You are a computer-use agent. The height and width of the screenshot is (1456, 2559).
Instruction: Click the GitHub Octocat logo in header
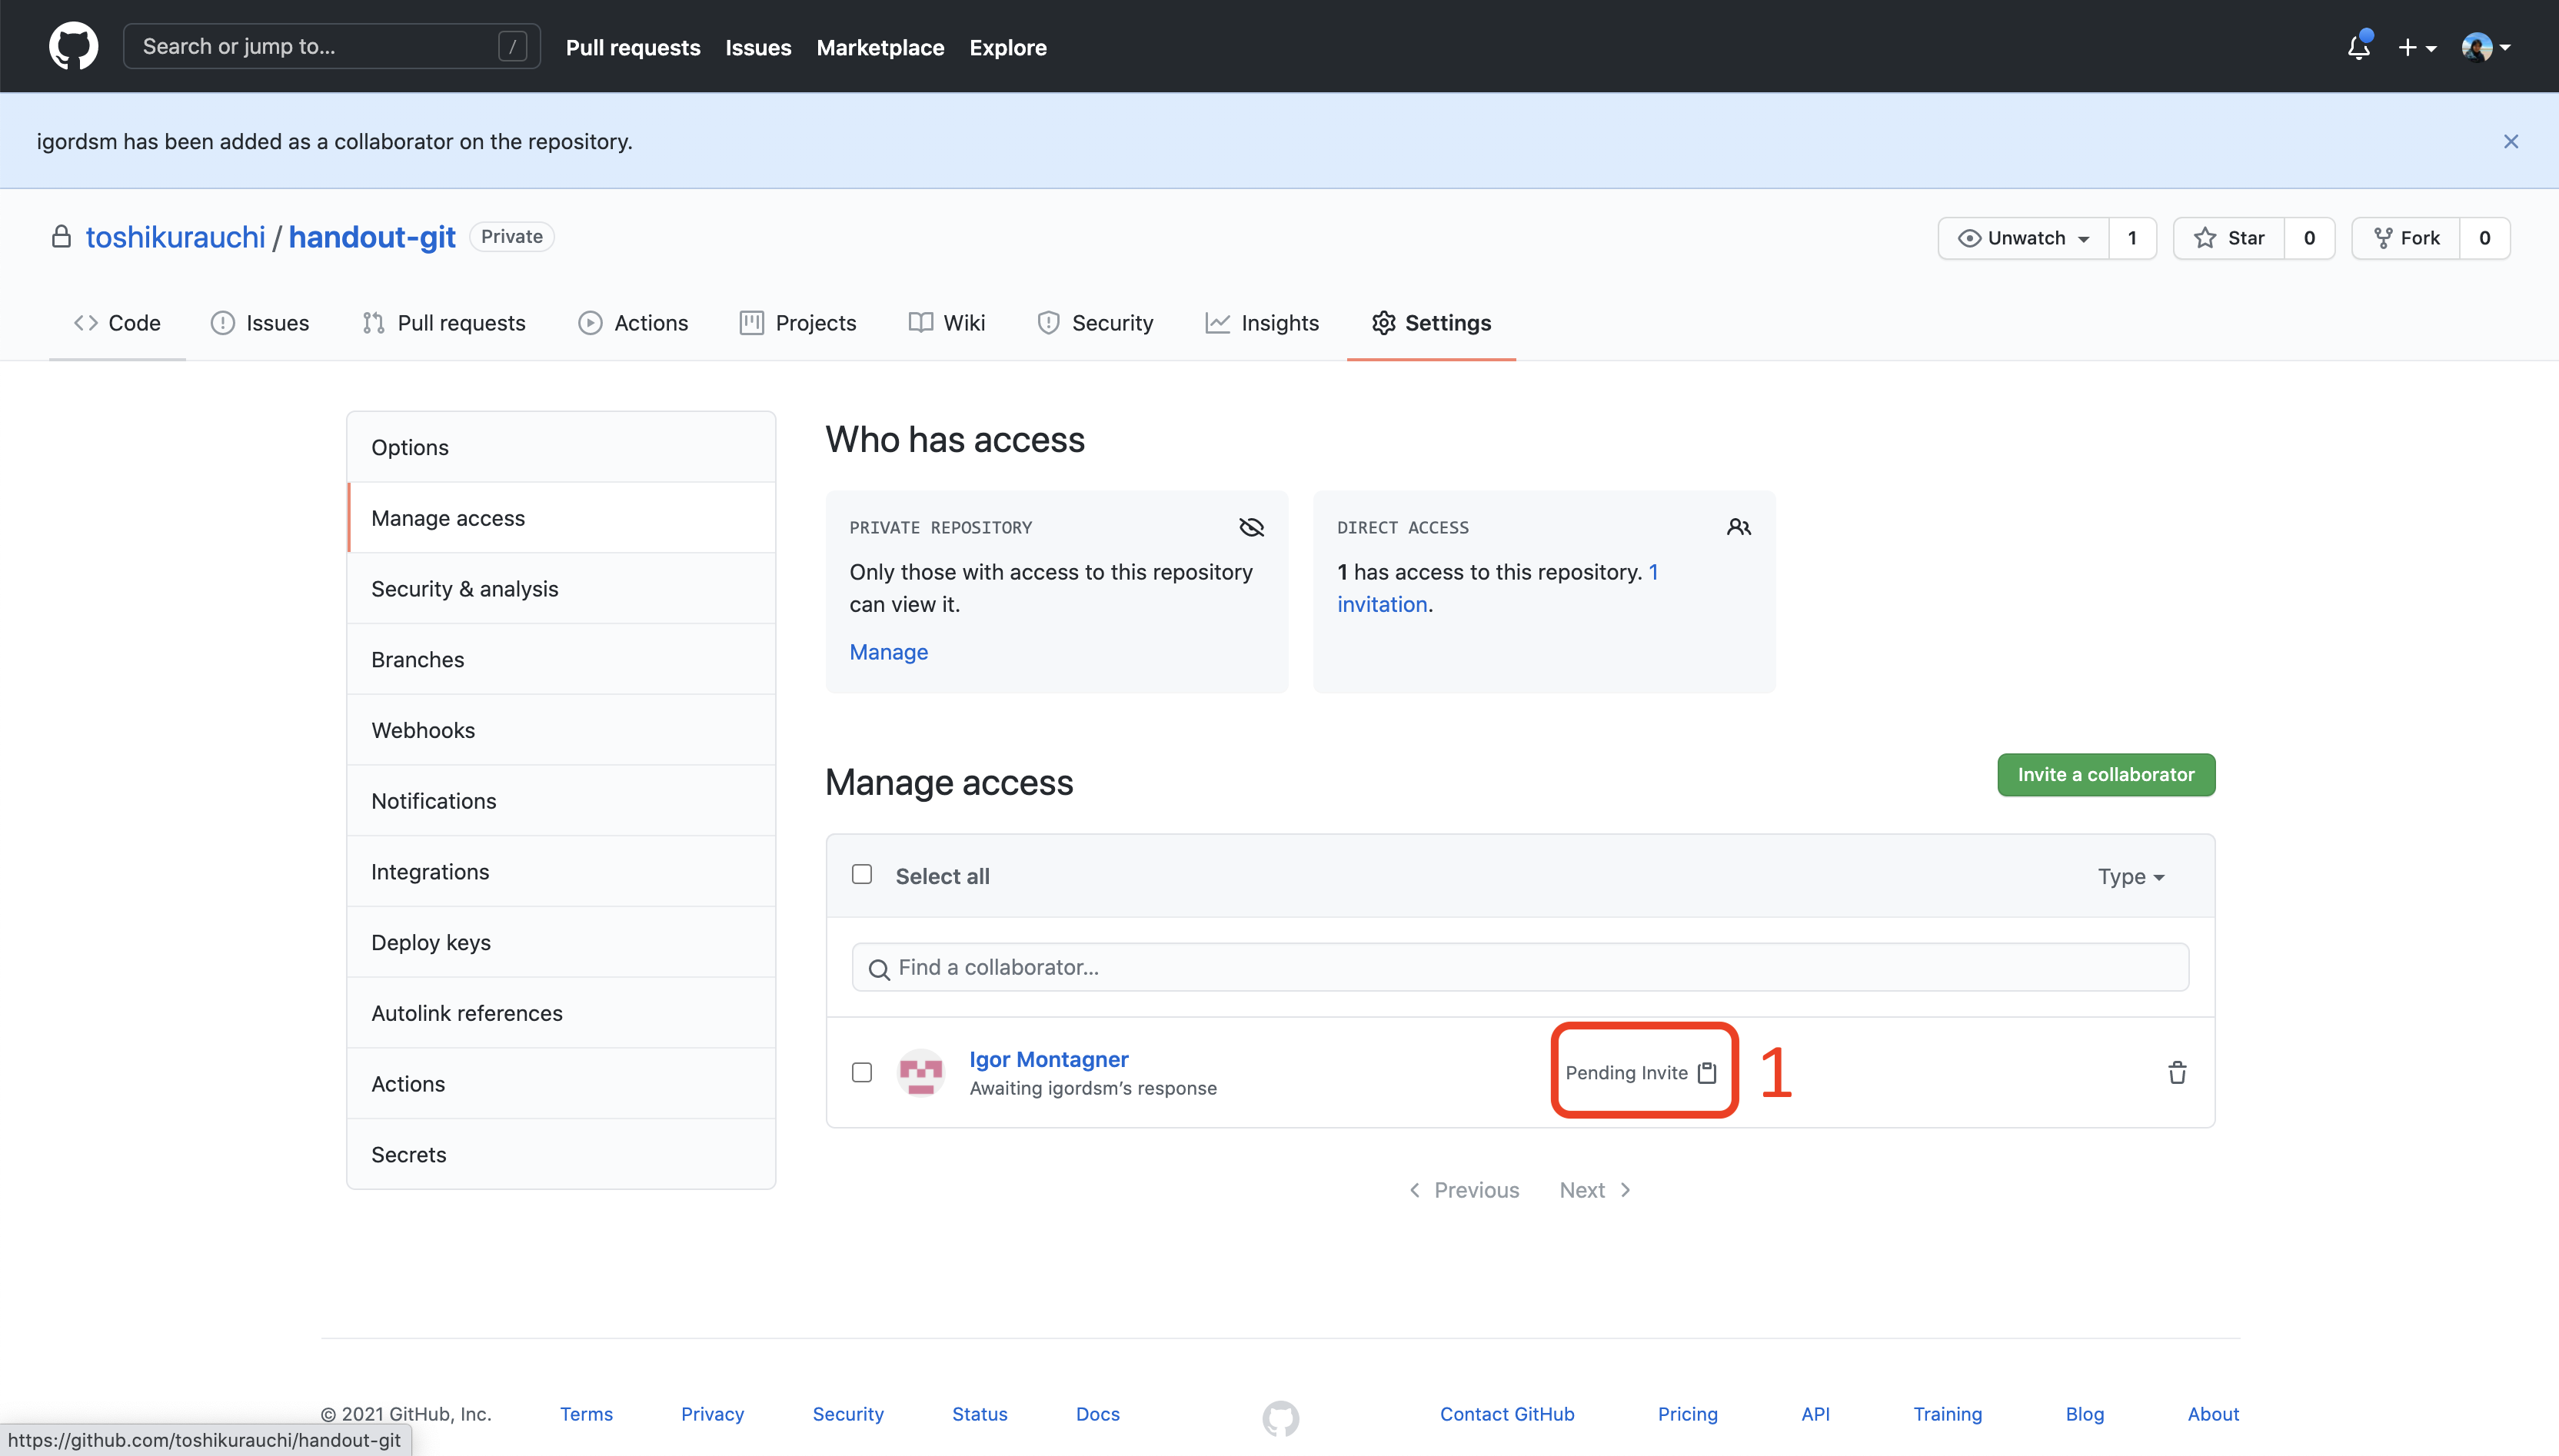[x=74, y=46]
